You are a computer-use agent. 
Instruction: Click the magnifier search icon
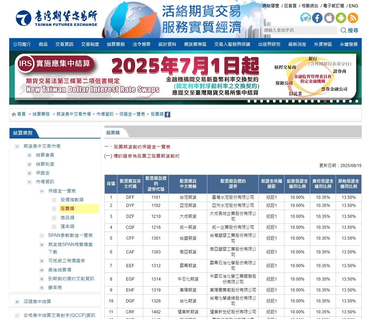tap(343, 30)
